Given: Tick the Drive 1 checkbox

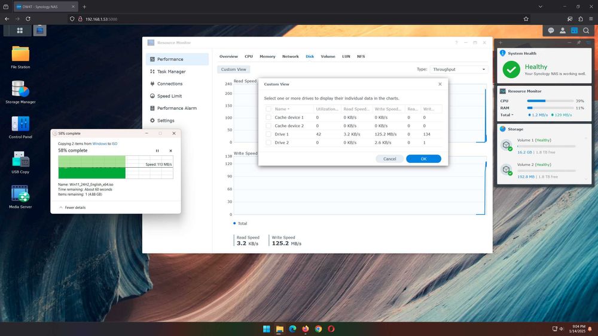Looking at the screenshot, I should [269, 134].
